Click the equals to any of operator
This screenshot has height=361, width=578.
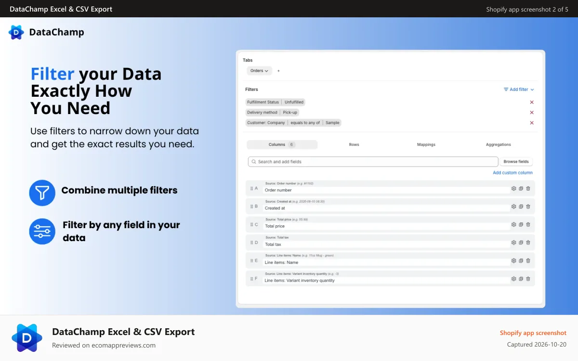pyautogui.click(x=305, y=123)
